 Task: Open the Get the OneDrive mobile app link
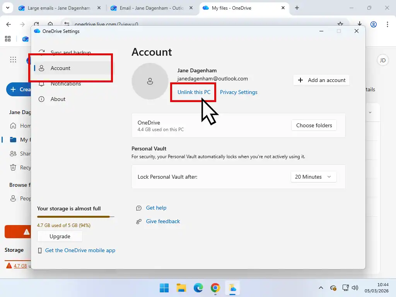click(x=80, y=250)
